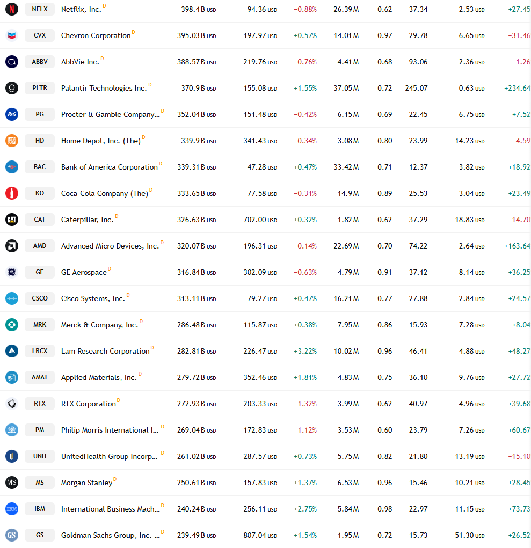Select the PLTR ticker badge
This screenshot has width=531, height=548.
coord(40,88)
